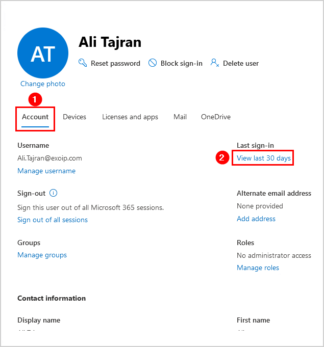
Task: Switch to the Devices tab
Action: [x=74, y=117]
